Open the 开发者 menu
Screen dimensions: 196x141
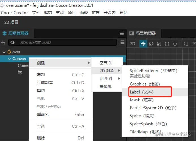click(110, 13)
